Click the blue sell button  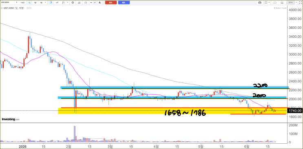(x=124, y=2)
